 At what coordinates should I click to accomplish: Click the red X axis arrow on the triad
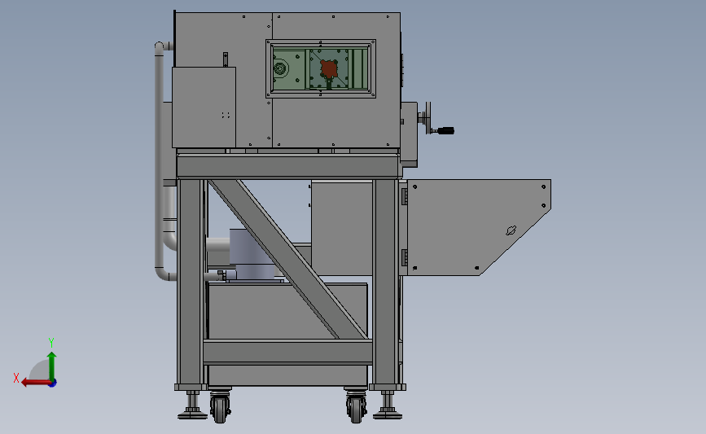pyautogui.click(x=35, y=383)
